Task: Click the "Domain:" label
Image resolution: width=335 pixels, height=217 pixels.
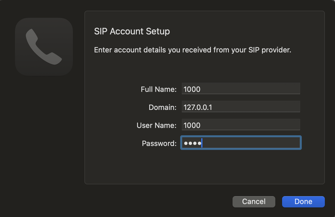Action: (x=162, y=107)
